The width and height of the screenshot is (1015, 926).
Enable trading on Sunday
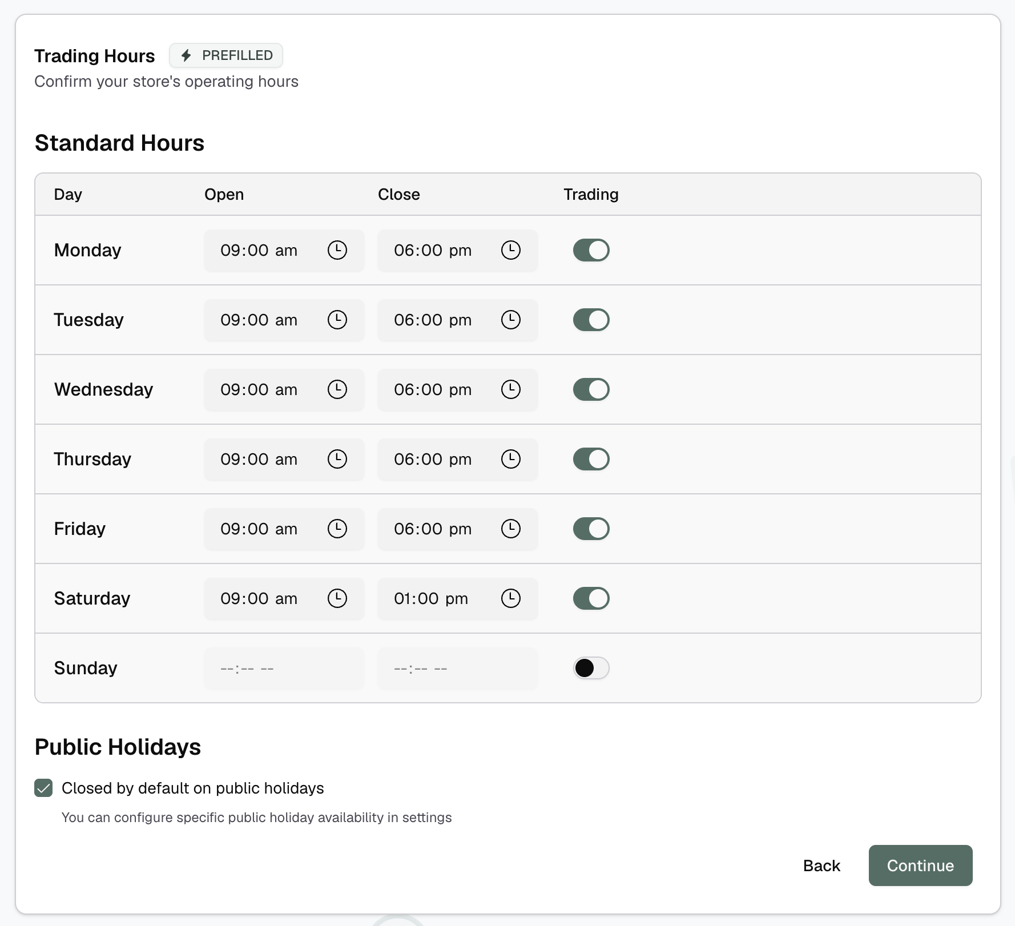coord(591,668)
